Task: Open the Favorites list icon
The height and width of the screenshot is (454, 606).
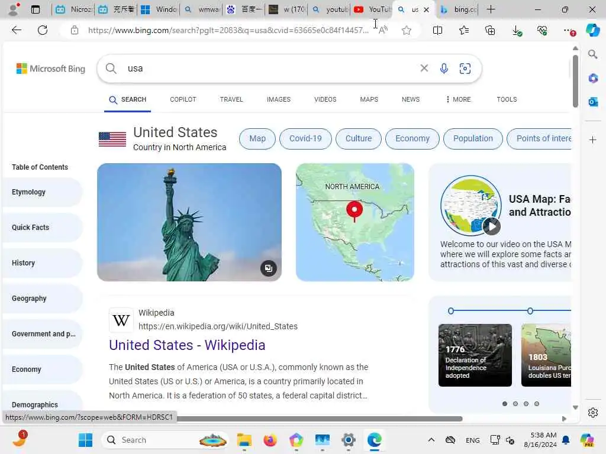Action: 464,30
